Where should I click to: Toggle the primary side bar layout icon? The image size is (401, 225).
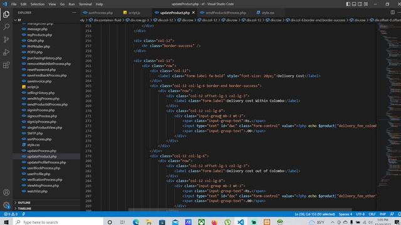point(348,4)
